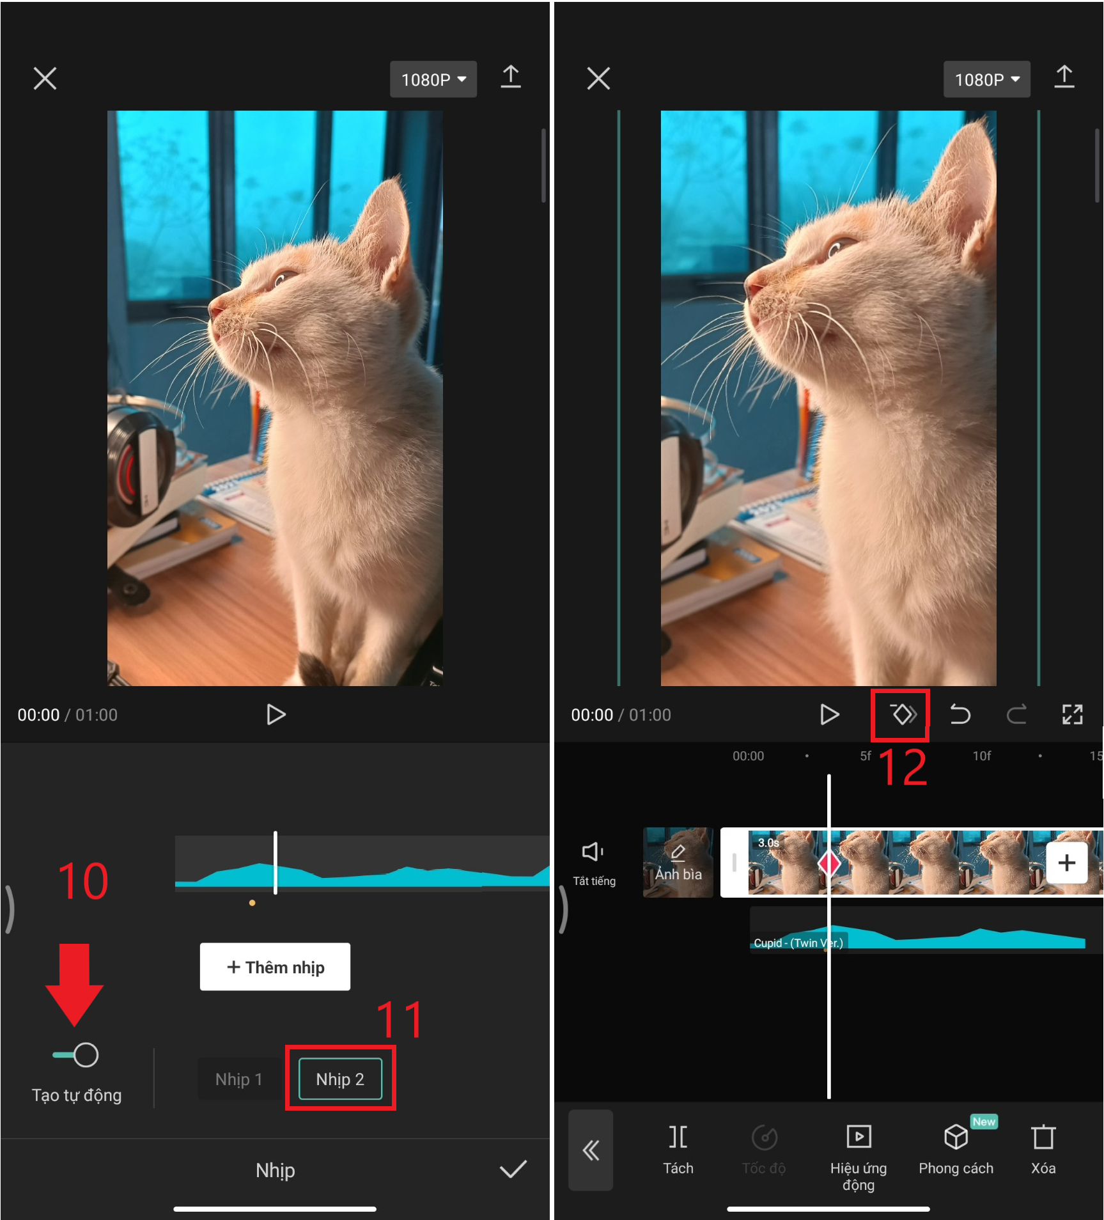Open fullscreen preview icon

1072,714
